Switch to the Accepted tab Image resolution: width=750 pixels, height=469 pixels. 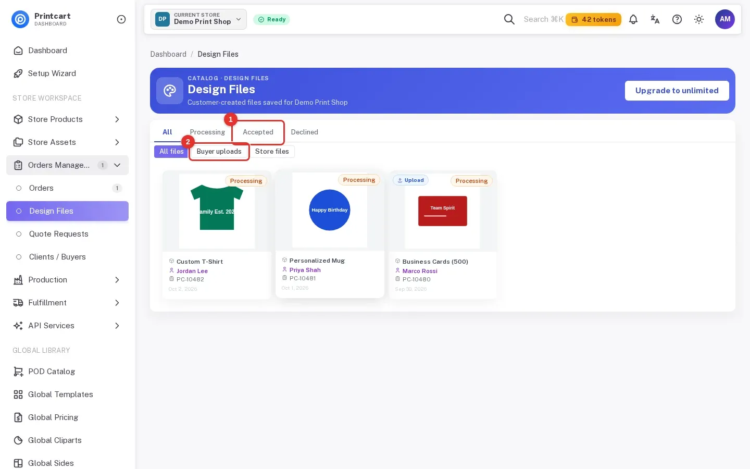[x=258, y=132]
